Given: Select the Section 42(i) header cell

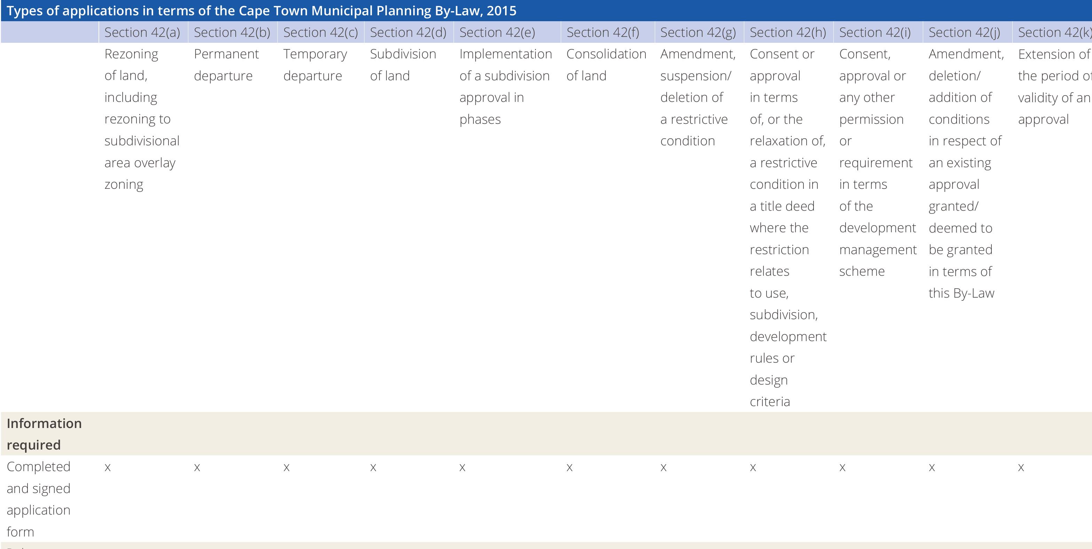Looking at the screenshot, I should click(874, 33).
